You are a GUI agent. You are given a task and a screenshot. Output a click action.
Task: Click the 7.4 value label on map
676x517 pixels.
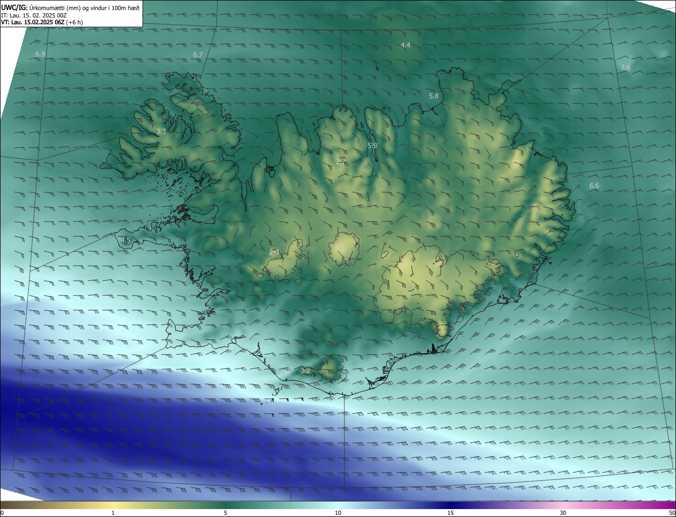tap(625, 68)
